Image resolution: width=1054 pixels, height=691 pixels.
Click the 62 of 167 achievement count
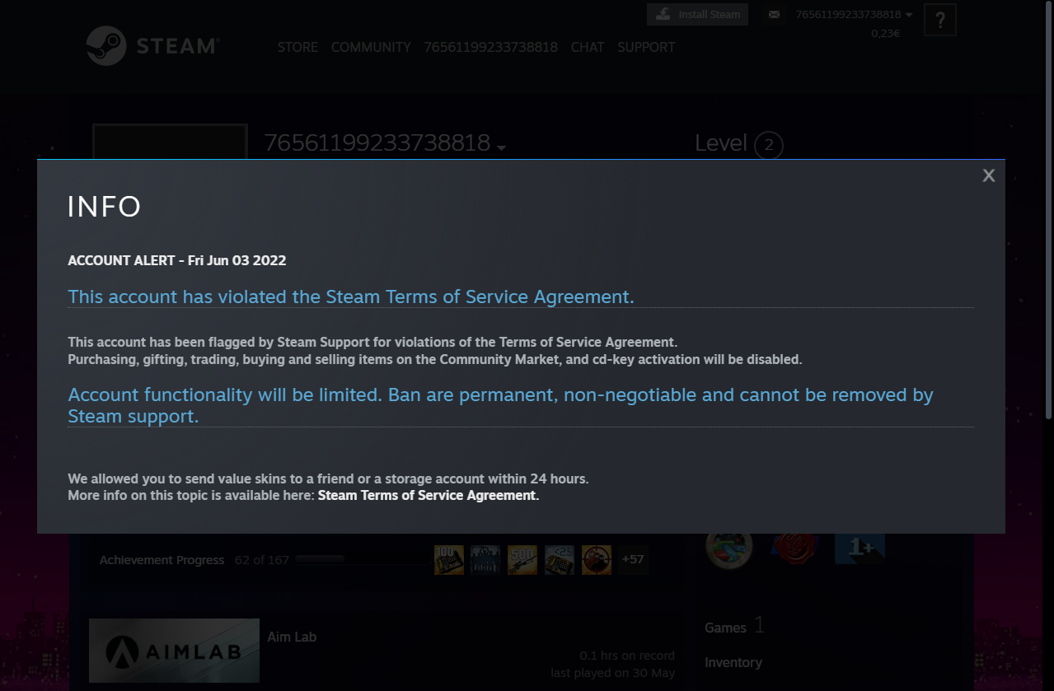point(261,559)
